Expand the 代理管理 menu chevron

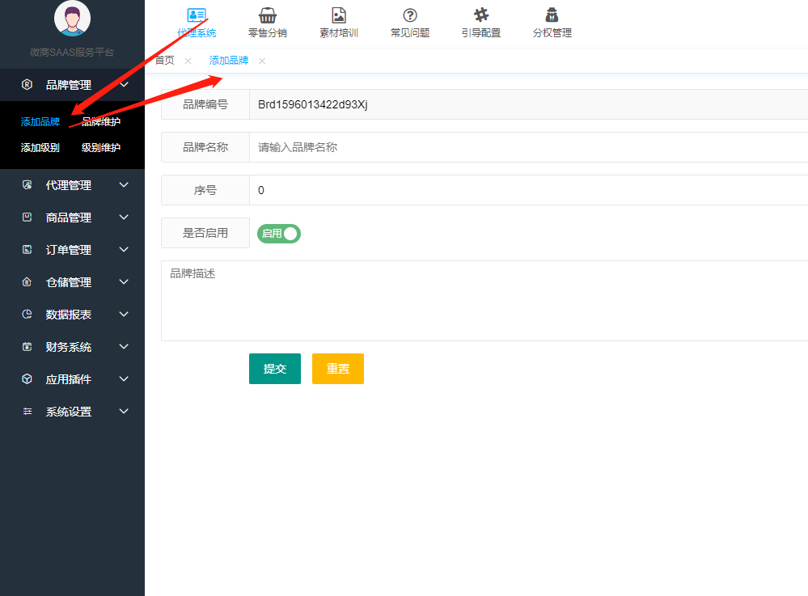click(124, 185)
